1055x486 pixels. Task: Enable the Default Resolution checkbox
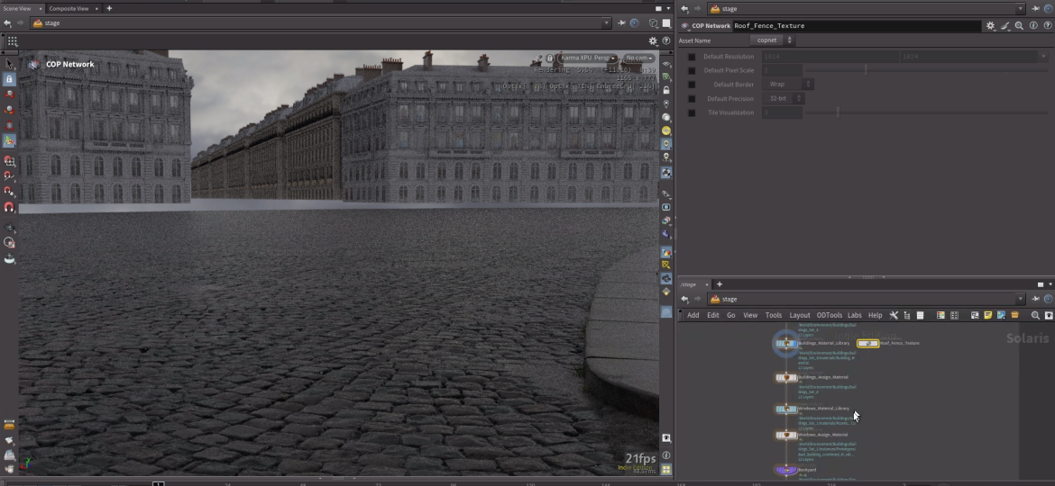pyautogui.click(x=692, y=57)
